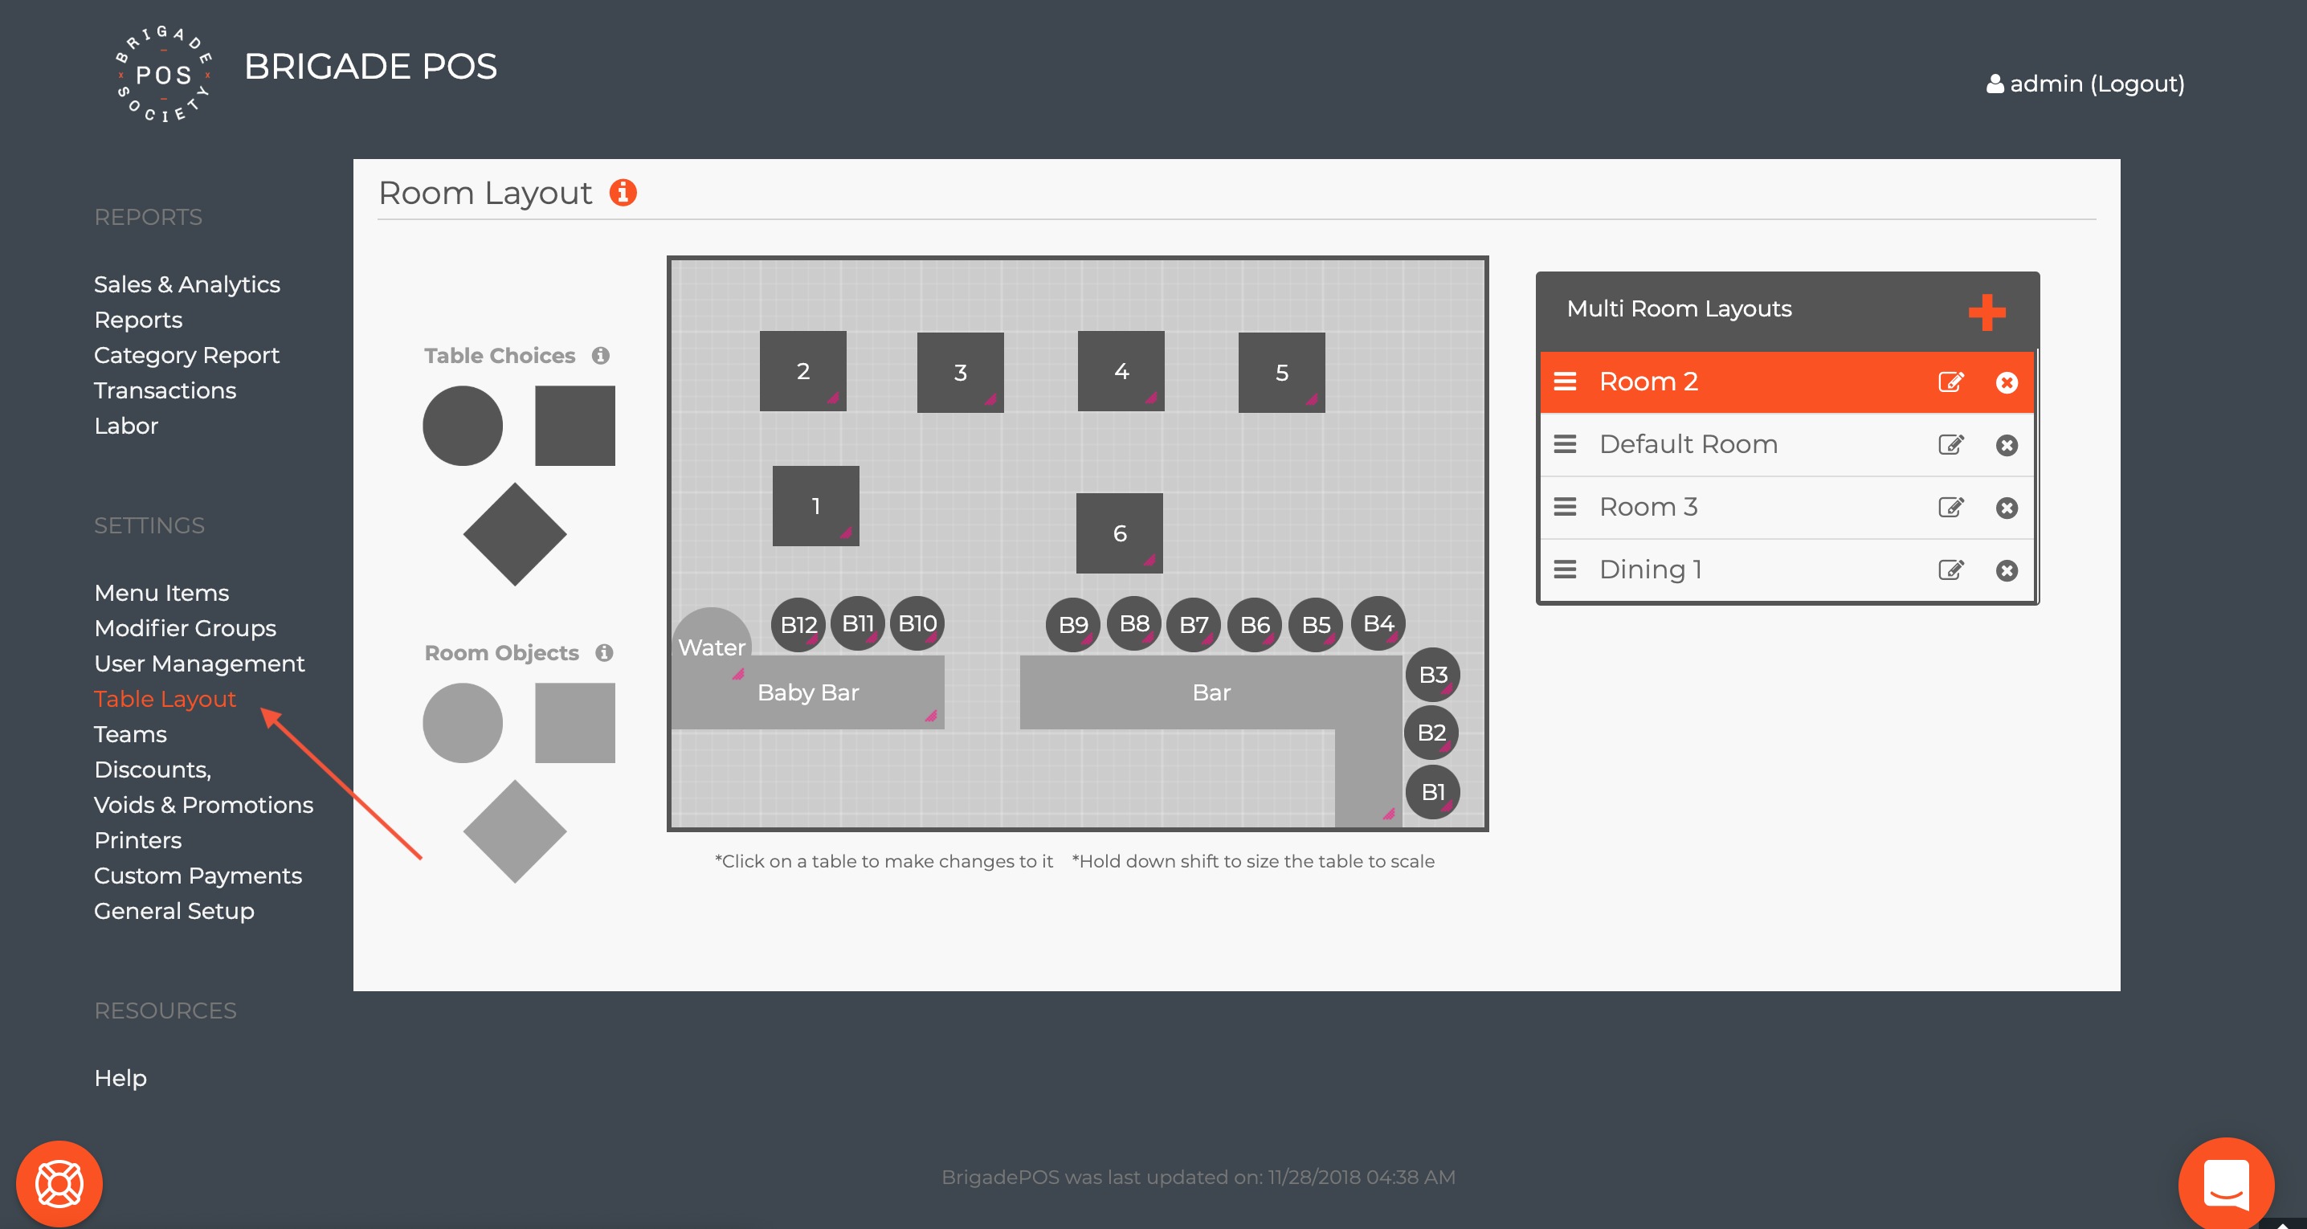The height and width of the screenshot is (1229, 2307).
Task: Remove the Dining 1 room
Action: (2006, 570)
